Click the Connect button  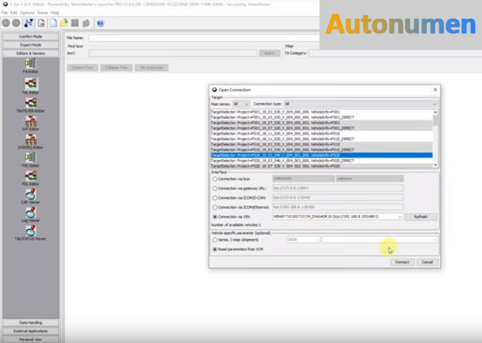point(402,262)
